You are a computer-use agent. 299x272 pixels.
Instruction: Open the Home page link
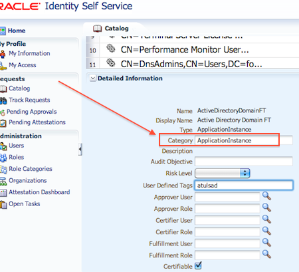click(17, 31)
